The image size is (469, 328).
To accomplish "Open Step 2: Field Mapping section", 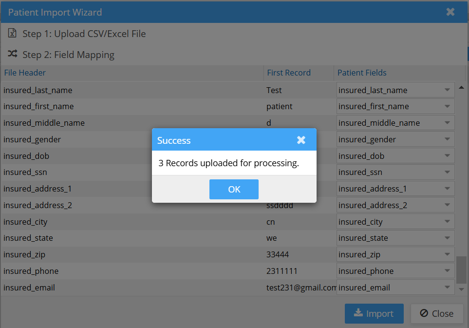I will 68,55.
